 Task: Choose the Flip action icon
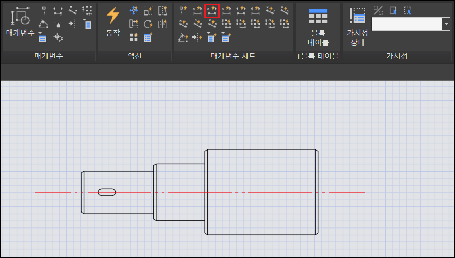[x=163, y=24]
